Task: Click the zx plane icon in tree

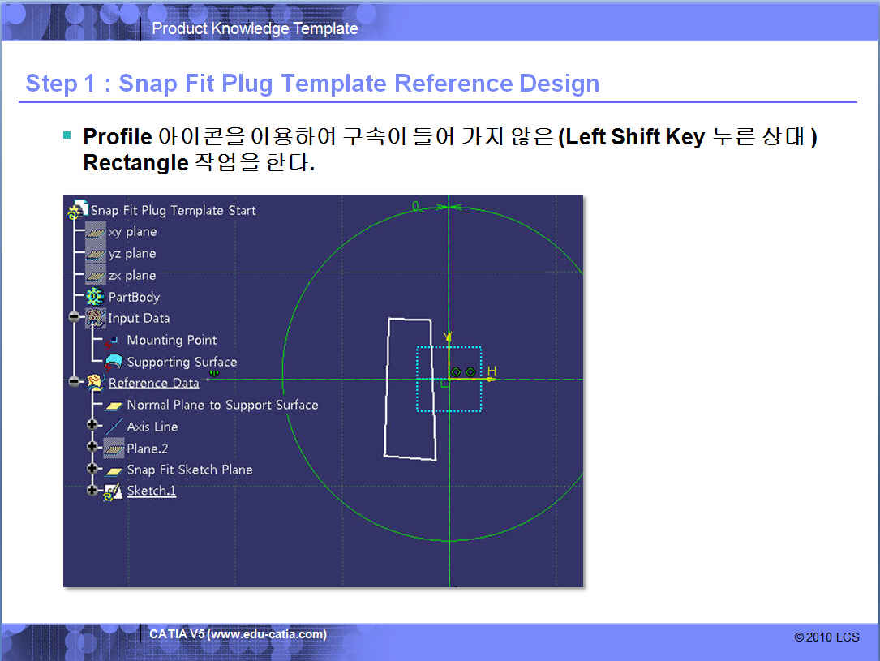Action: 96,276
